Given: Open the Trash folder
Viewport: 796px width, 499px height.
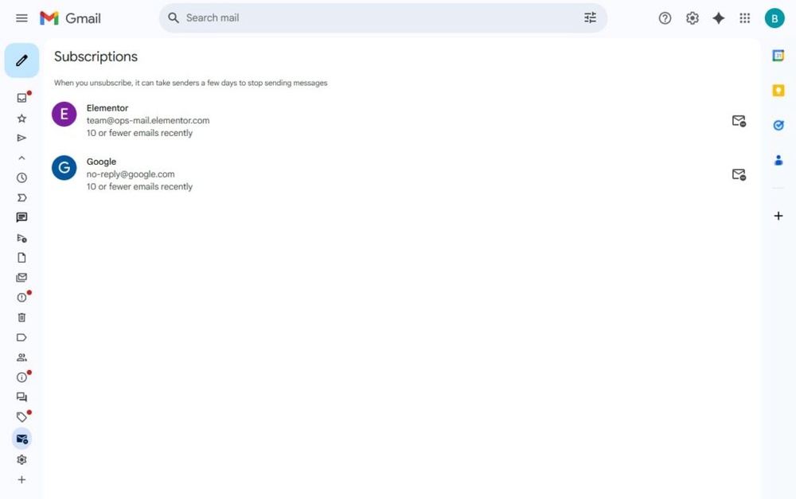Looking at the screenshot, I should (21, 317).
